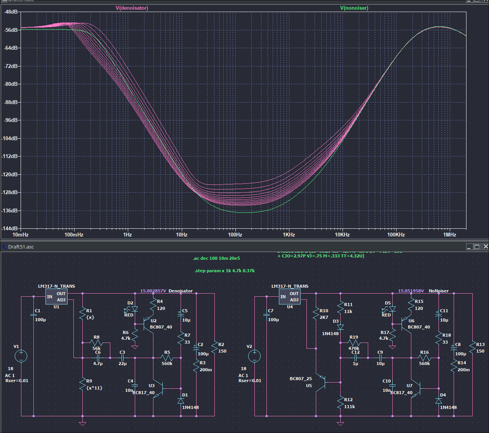Select the R10 2K7 resistor symbol
This screenshot has height=433, width=489.
tap(316, 314)
